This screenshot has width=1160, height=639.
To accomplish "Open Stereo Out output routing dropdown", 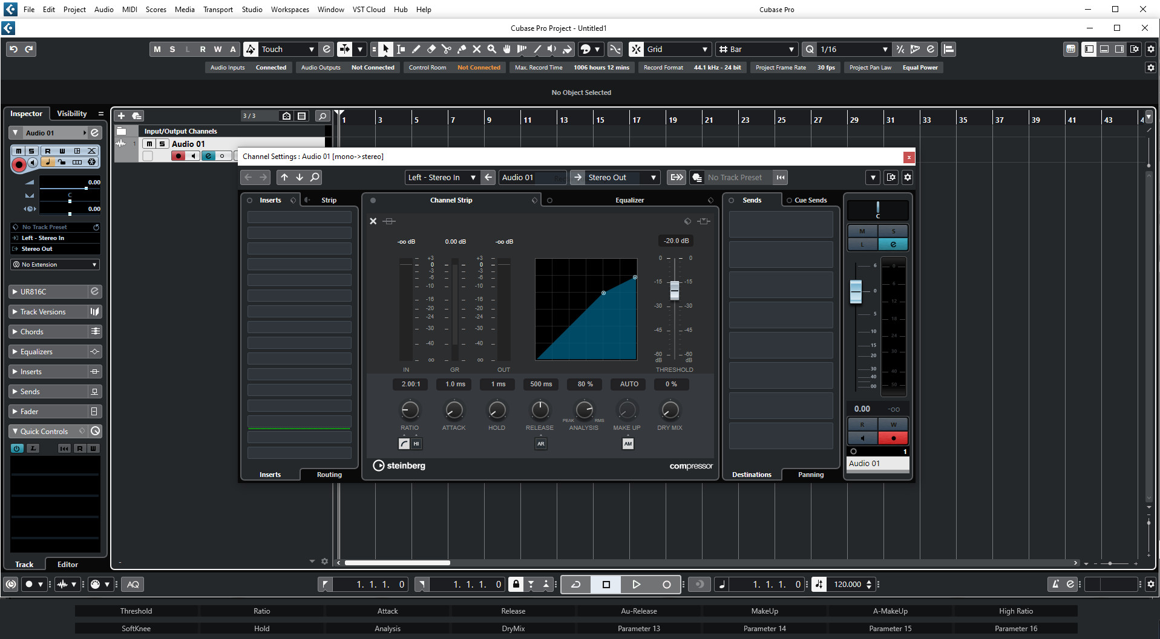I will pos(623,178).
